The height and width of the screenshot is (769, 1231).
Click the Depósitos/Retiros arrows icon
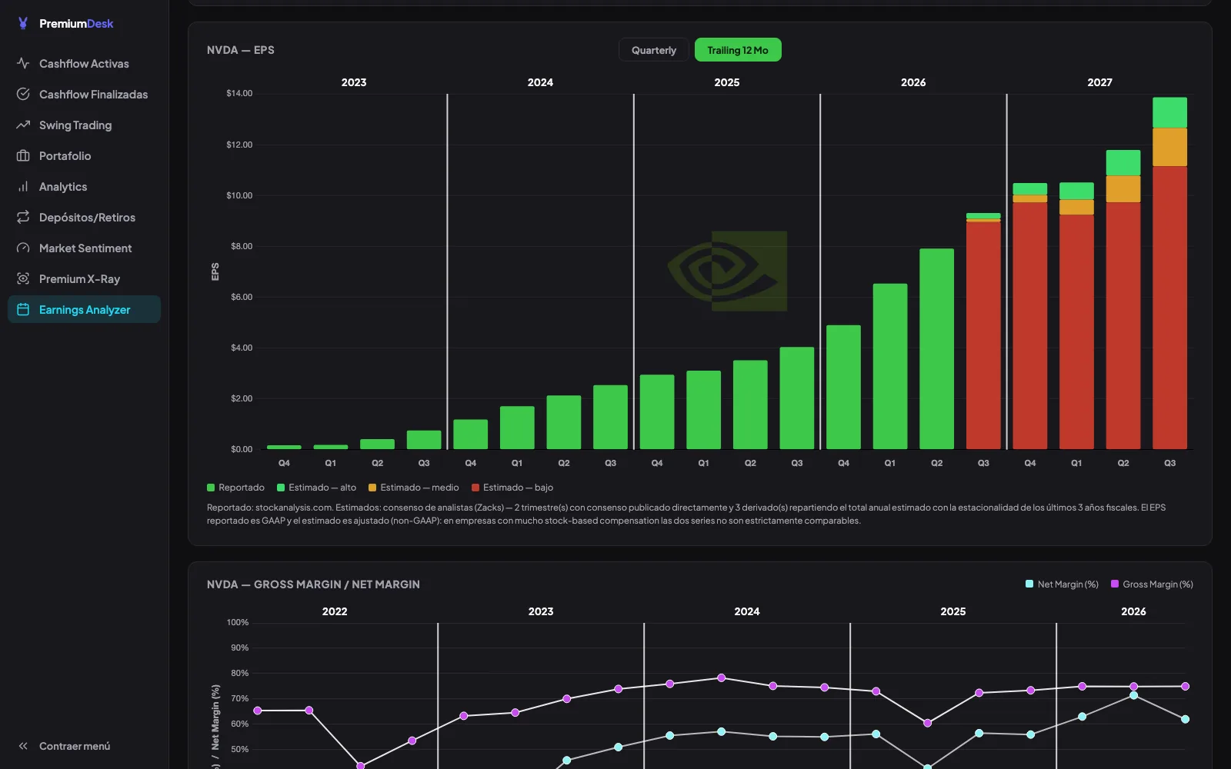[x=23, y=217]
